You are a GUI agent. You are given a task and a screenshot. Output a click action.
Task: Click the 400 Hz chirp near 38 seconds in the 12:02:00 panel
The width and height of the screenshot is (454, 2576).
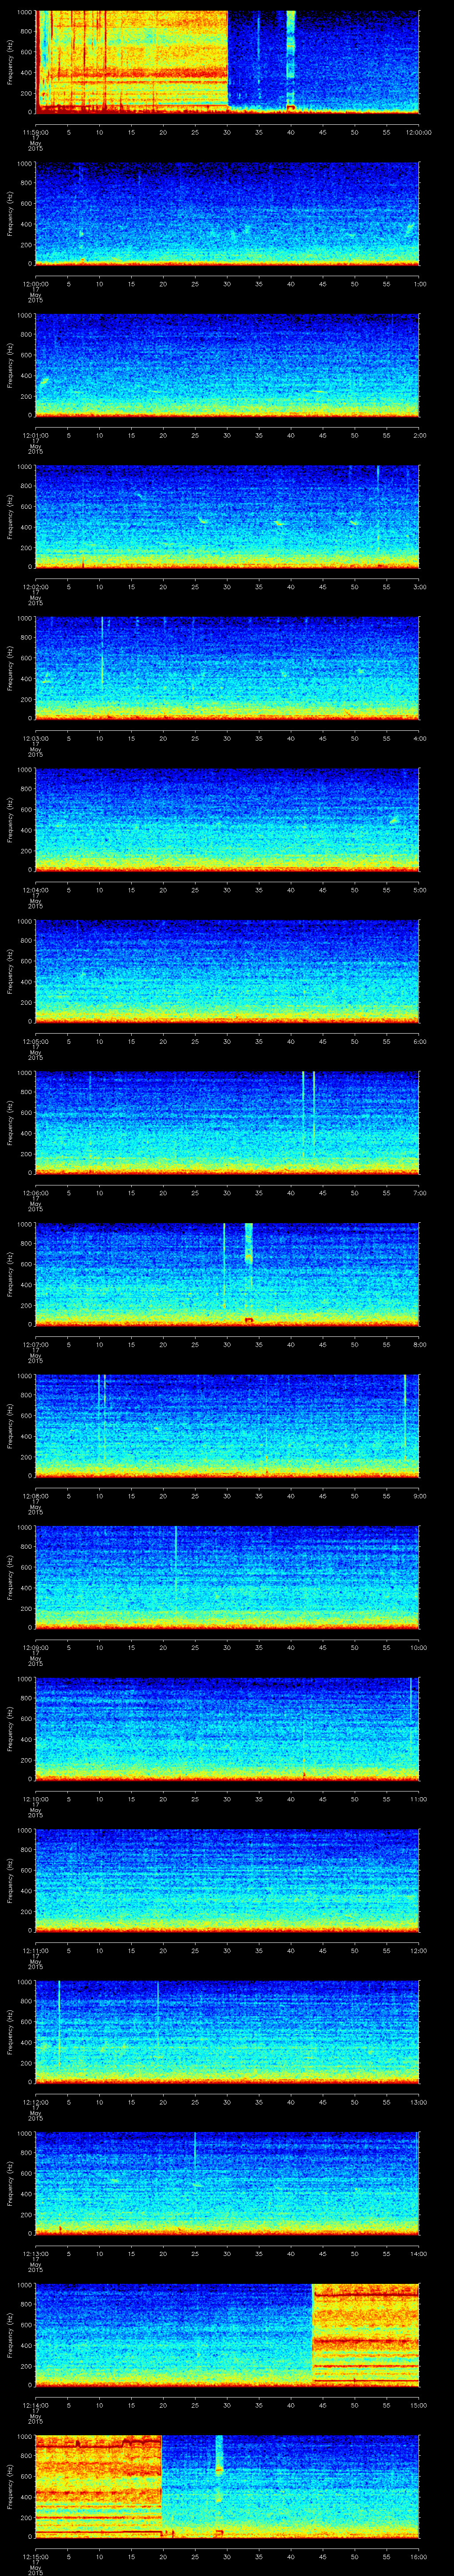pos(279,523)
